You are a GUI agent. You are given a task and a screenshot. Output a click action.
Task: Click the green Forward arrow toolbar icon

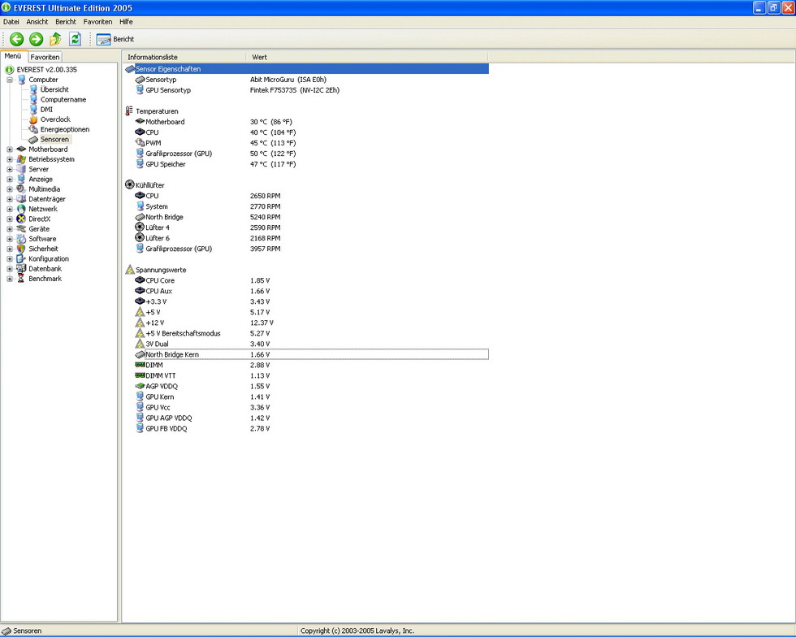[36, 39]
